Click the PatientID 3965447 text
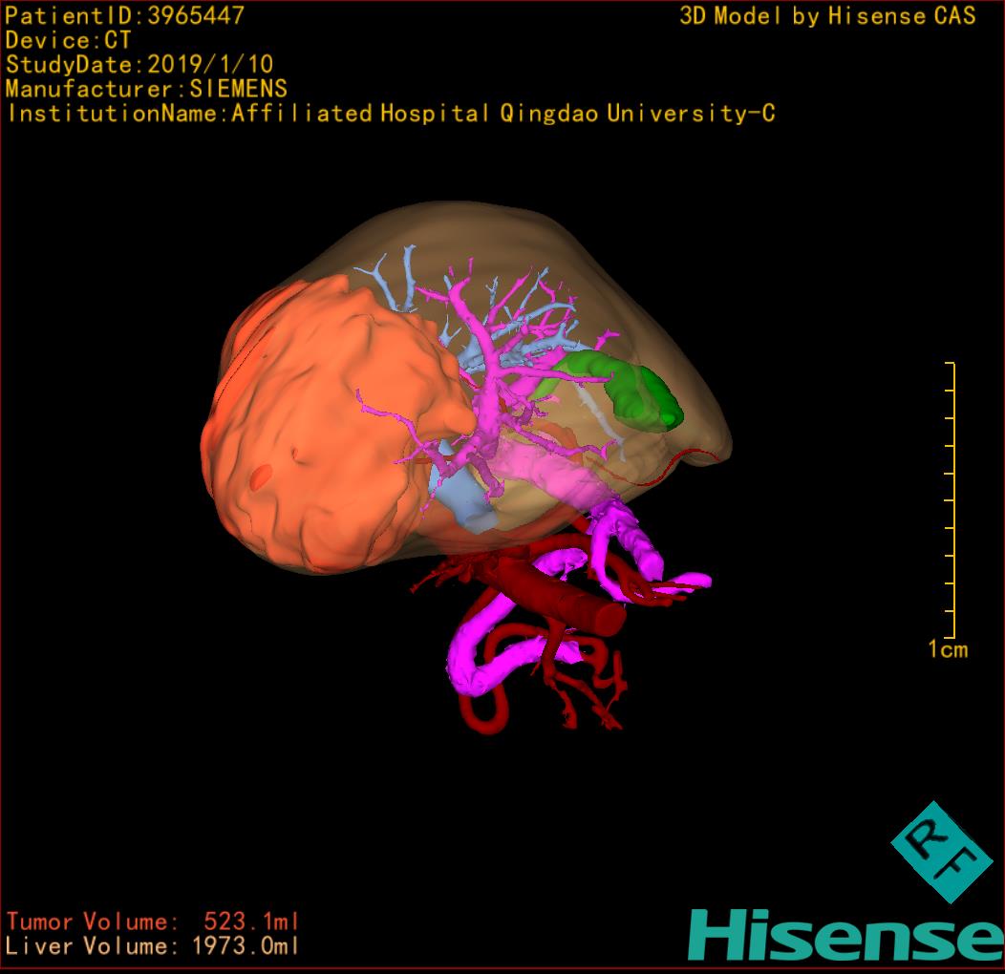Screen dimensions: 1005x974 (x=124, y=16)
